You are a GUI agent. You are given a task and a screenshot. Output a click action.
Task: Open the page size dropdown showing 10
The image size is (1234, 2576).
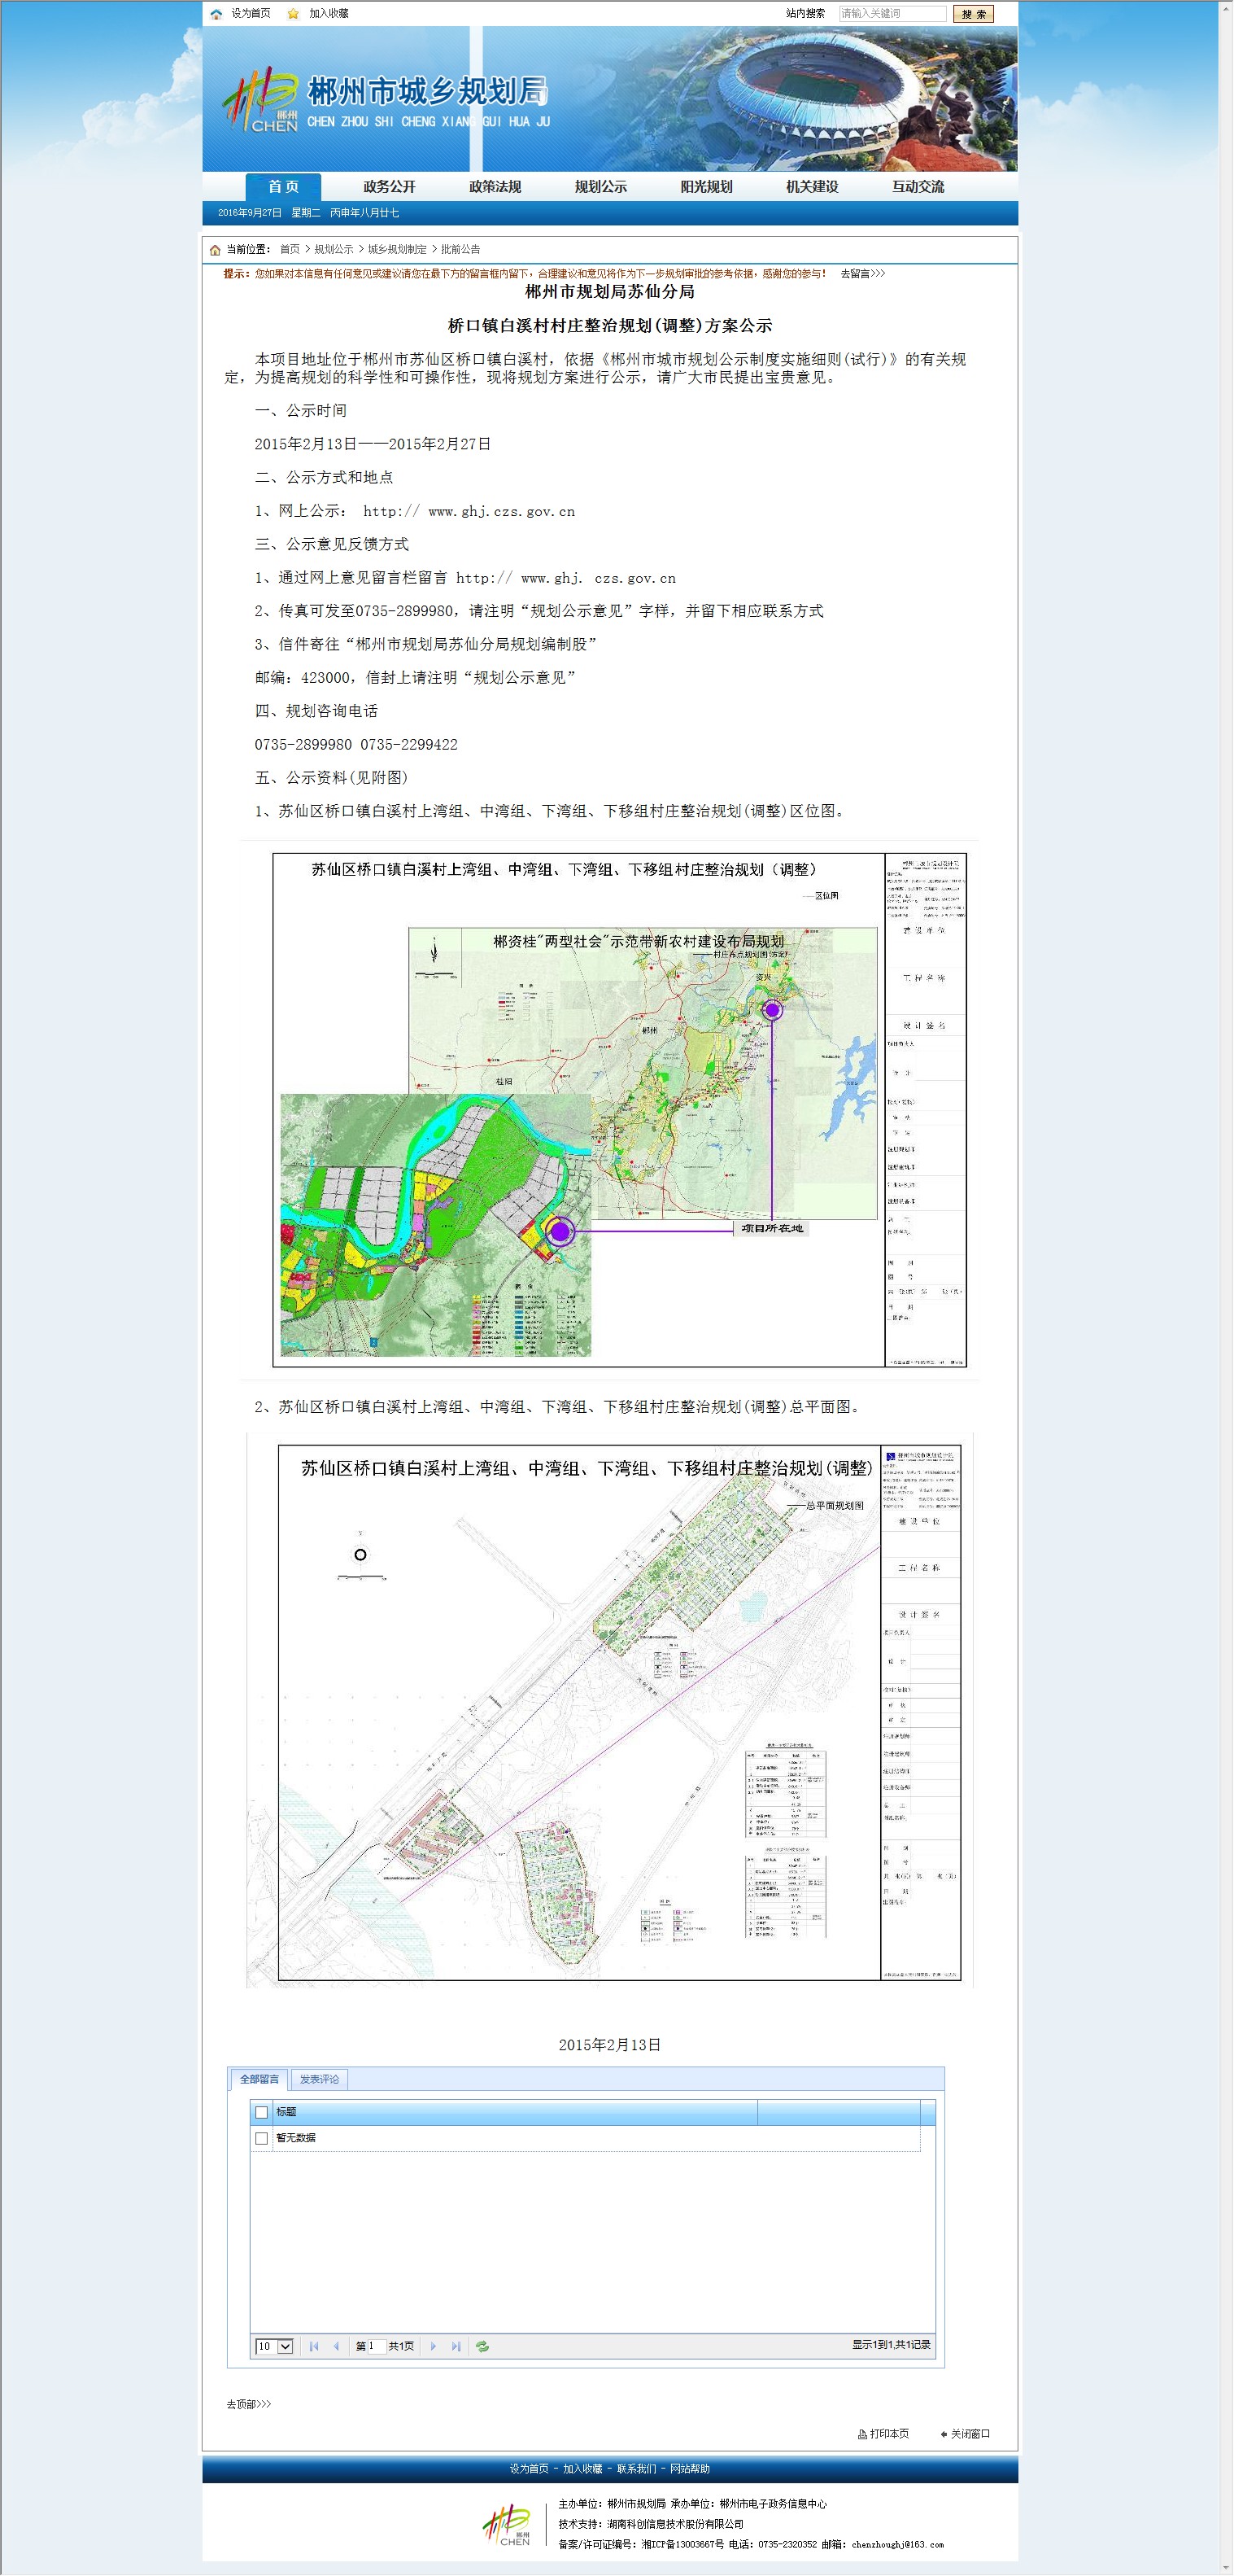pyautogui.click(x=274, y=2346)
